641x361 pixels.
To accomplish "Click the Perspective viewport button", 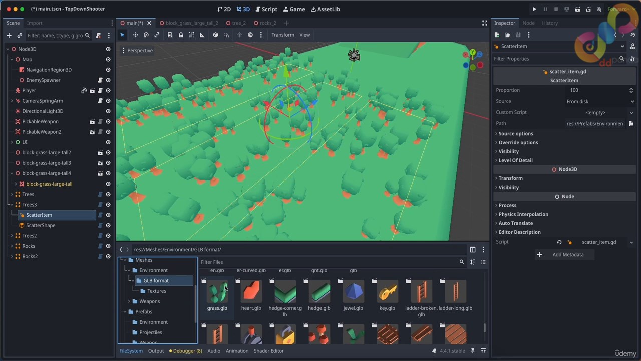I will point(137,50).
